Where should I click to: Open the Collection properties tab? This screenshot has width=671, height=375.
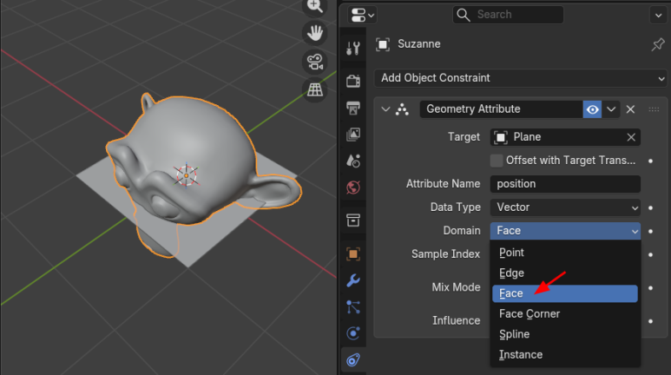pos(353,220)
